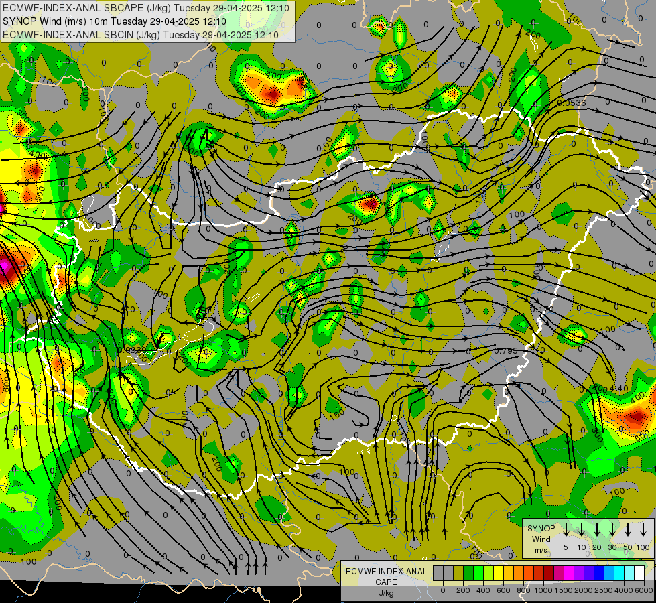Select the bright green CAPE legend swatch
Image resolution: width=656 pixels, height=603 pixels.
[478, 573]
